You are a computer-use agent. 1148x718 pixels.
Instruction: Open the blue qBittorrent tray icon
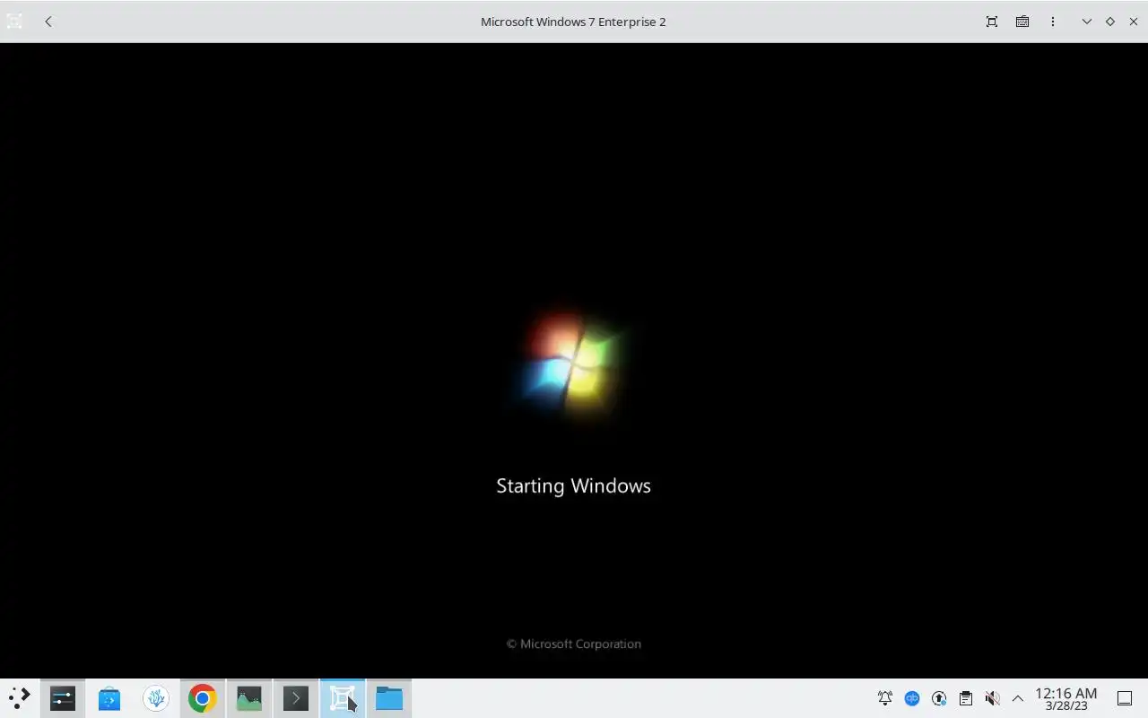(912, 698)
